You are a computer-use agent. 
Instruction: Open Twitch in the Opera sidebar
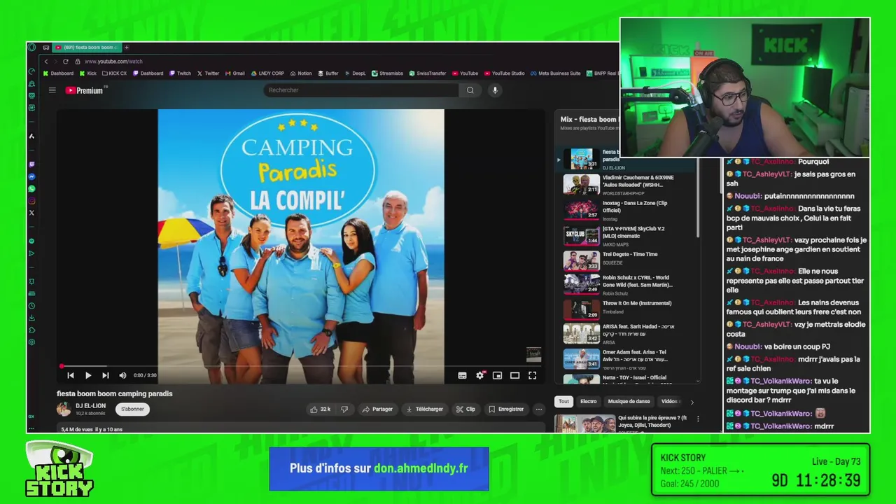click(31, 164)
